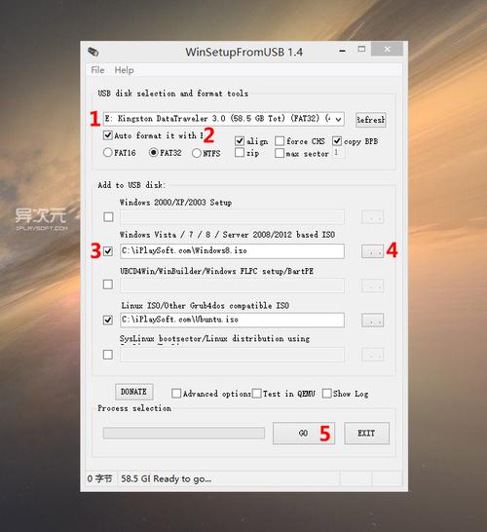Image resolution: width=487 pixels, height=532 pixels.
Task: Toggle the copy BPB checkbox
Action: point(337,141)
